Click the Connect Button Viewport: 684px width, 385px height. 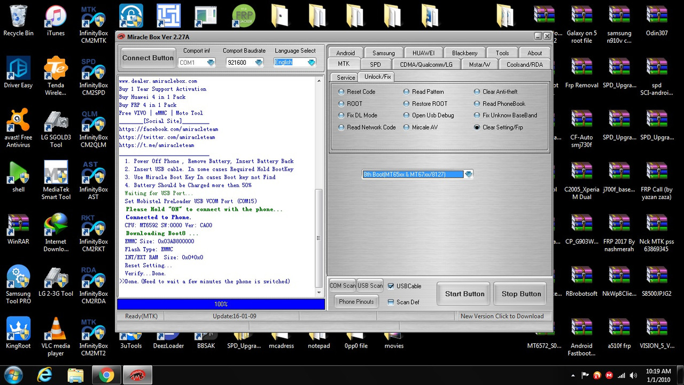point(148,58)
